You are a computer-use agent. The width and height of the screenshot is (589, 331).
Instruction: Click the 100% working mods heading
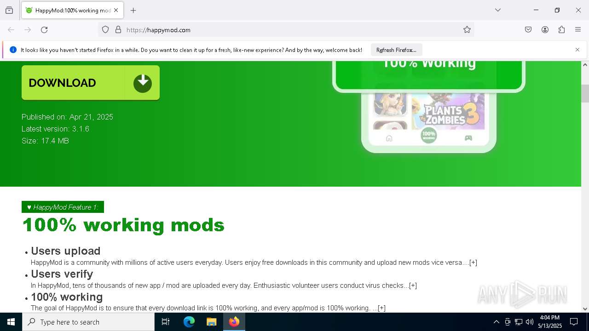tap(123, 225)
